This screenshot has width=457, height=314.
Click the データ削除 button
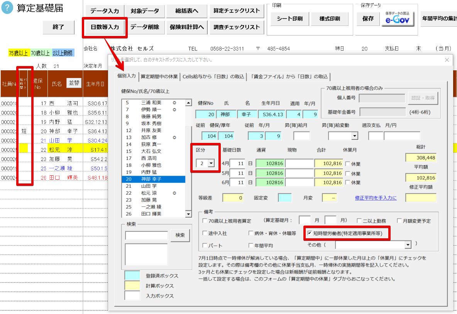(x=145, y=27)
